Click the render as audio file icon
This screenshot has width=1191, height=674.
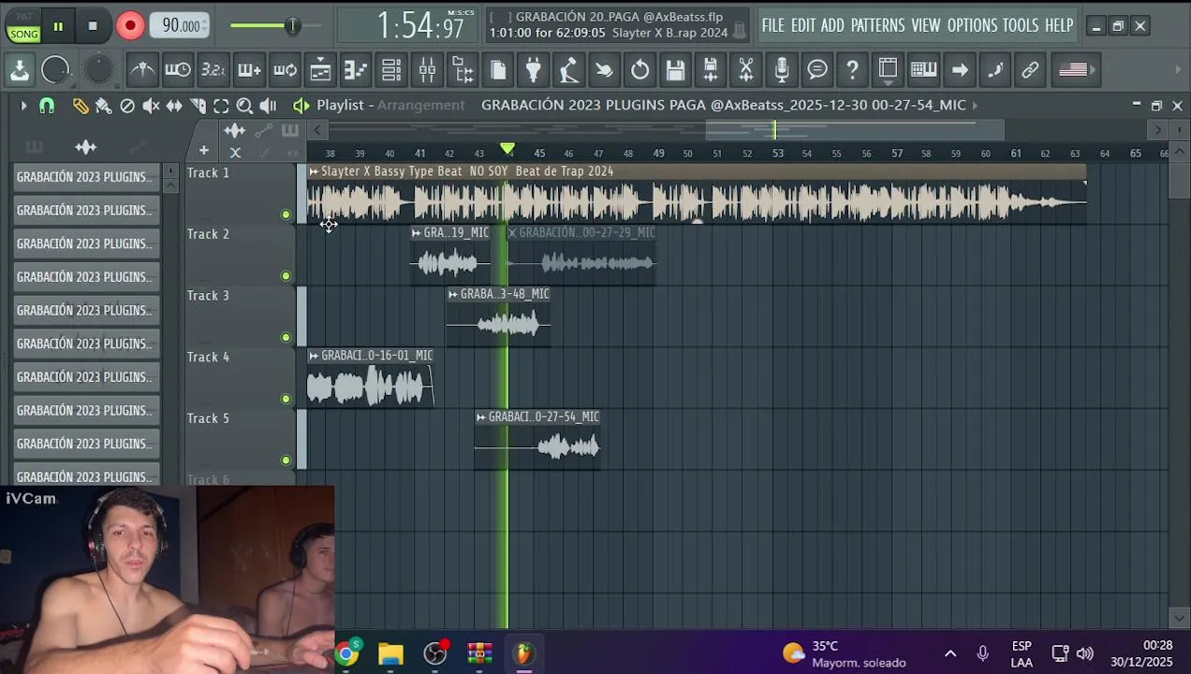(711, 69)
